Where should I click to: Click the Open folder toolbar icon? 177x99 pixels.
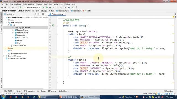[x=2, y=7]
